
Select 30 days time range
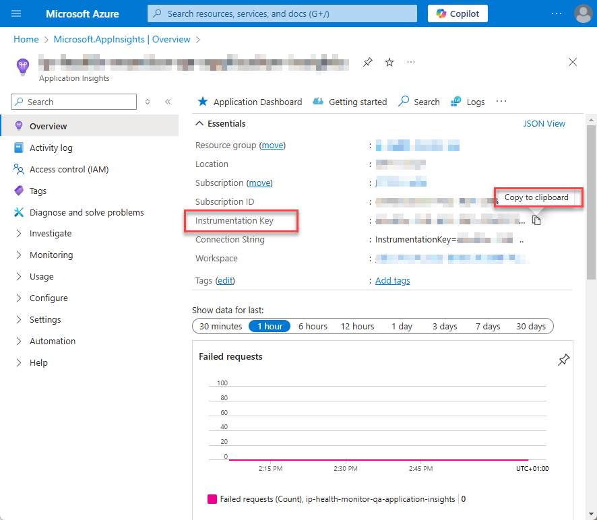531,326
